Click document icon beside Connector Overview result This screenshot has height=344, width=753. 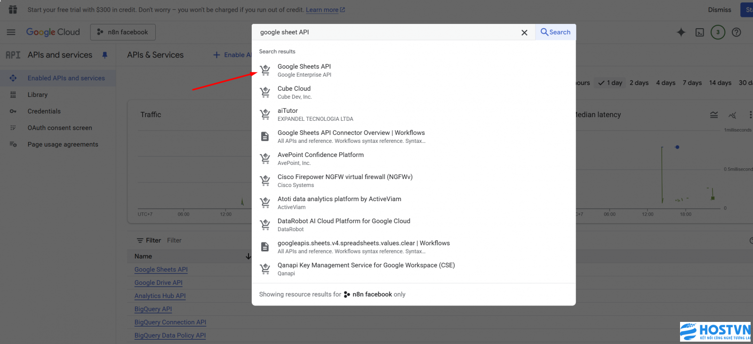click(265, 137)
